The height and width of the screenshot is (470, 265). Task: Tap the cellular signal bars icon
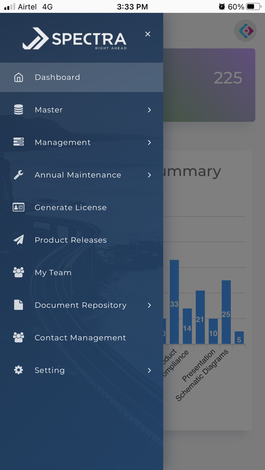tap(10, 7)
